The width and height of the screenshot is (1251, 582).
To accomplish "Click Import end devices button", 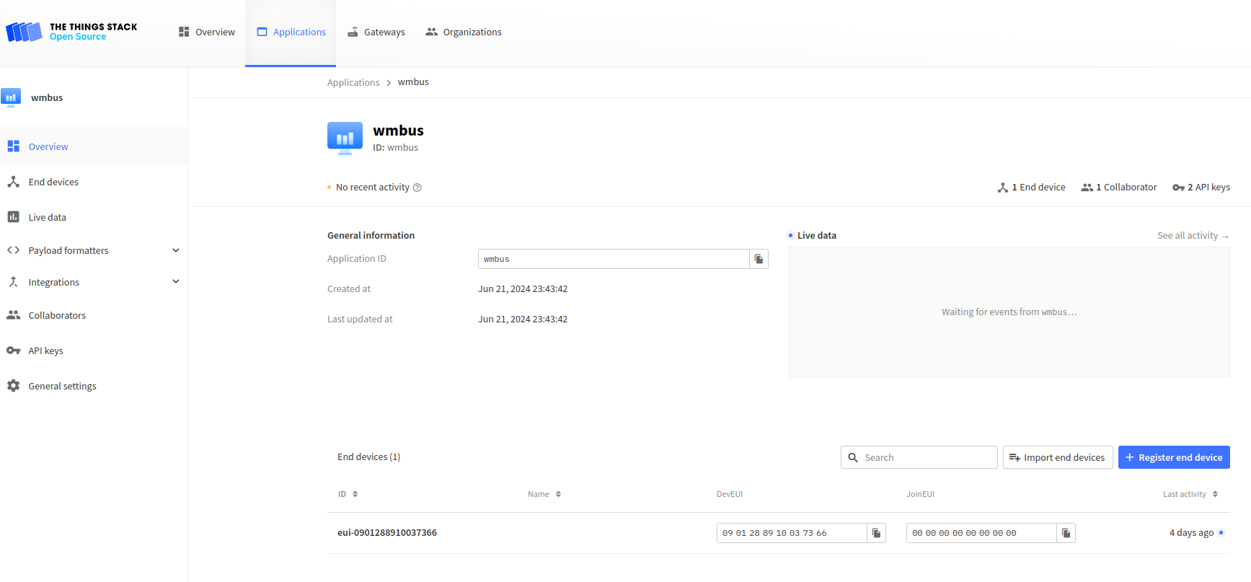I will tap(1057, 457).
